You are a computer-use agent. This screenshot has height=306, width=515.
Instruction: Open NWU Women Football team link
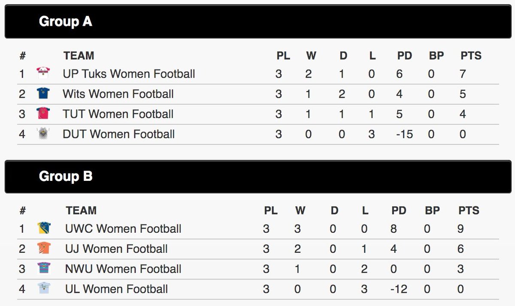(123, 269)
